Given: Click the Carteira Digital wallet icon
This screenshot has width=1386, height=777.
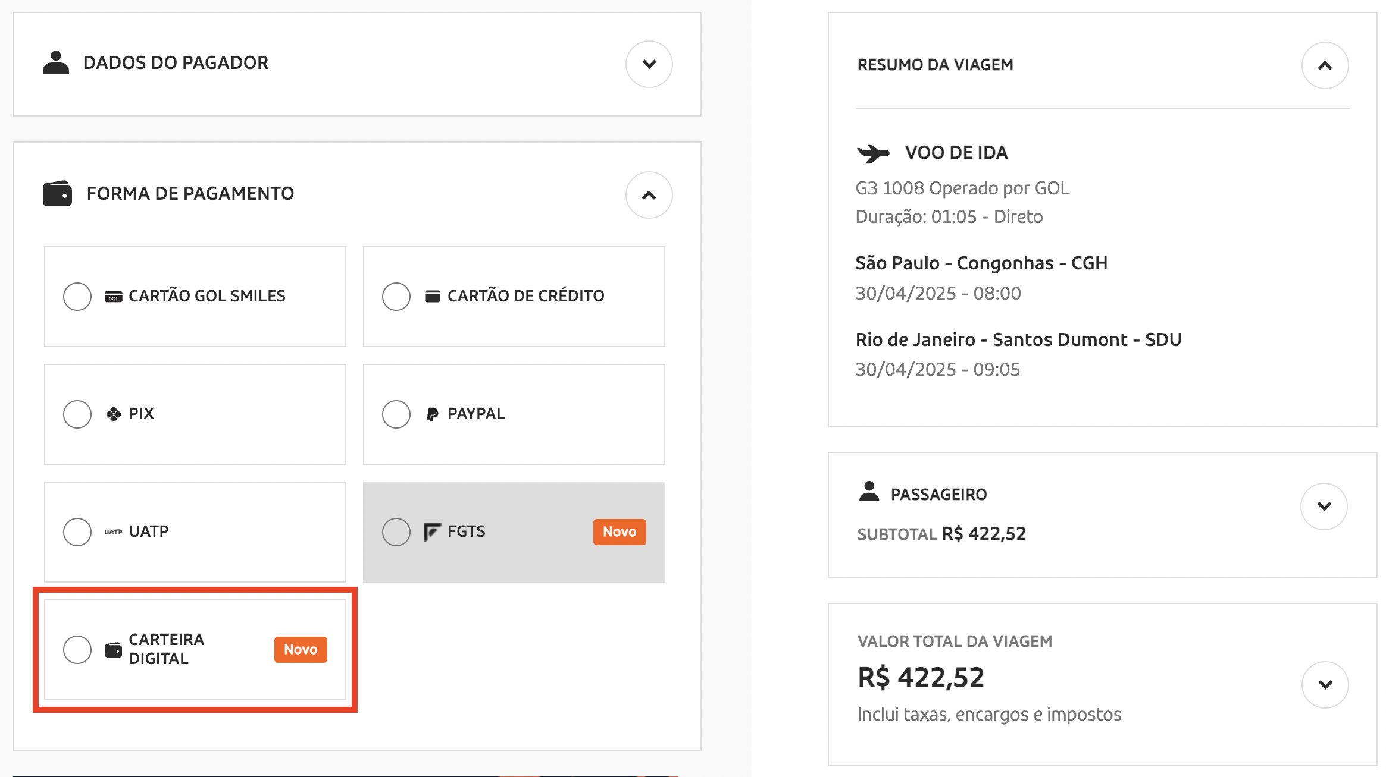Looking at the screenshot, I should [x=113, y=650].
